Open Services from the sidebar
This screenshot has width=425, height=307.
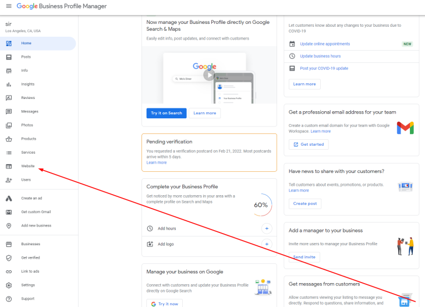click(x=28, y=153)
